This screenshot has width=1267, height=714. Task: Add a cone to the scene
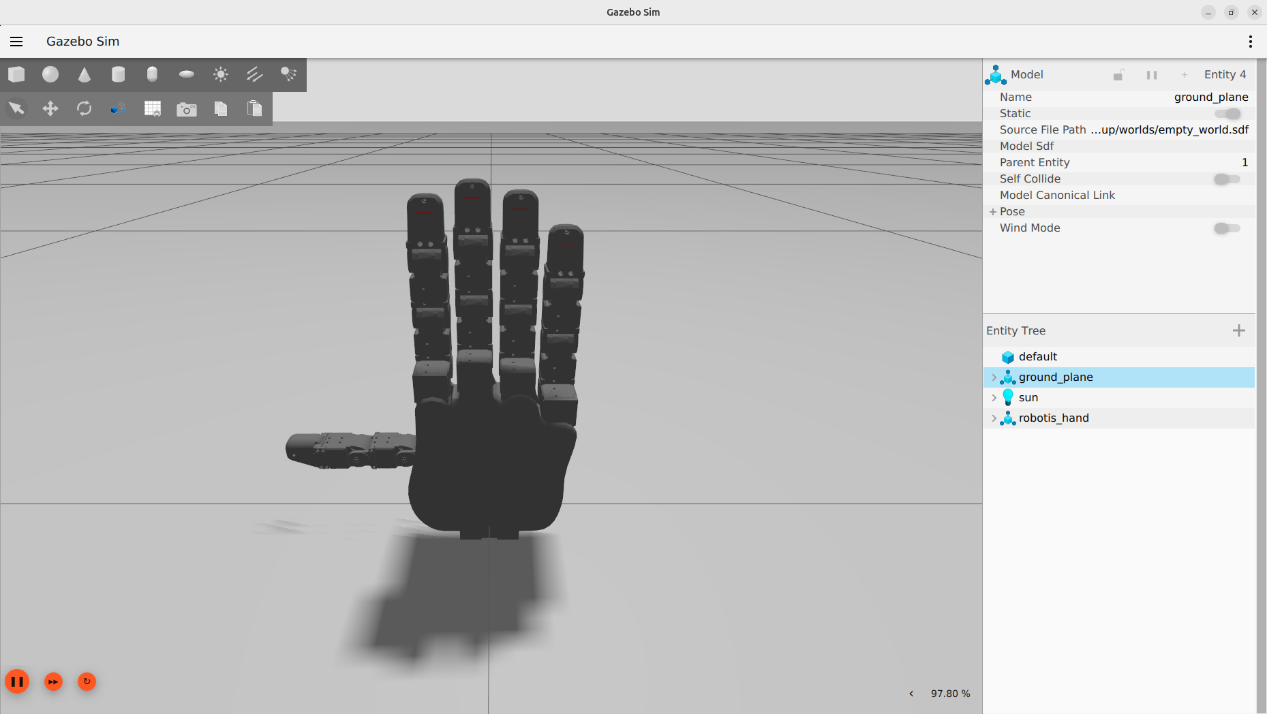click(x=84, y=74)
